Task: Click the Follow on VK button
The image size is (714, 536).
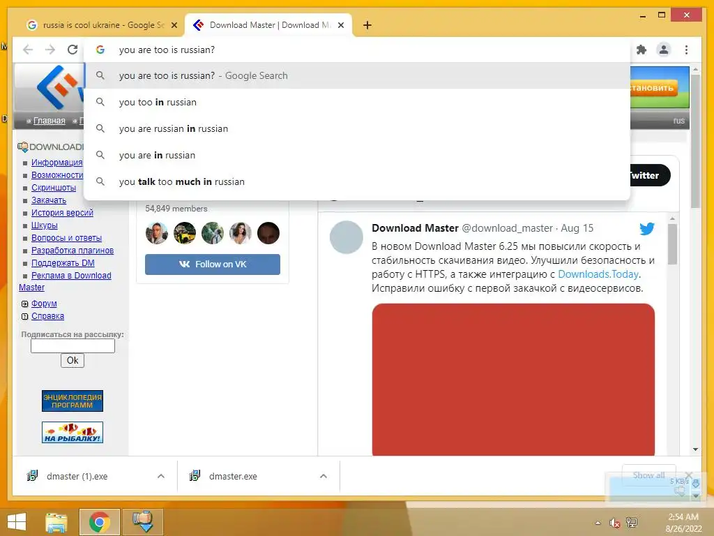Action: point(213,265)
